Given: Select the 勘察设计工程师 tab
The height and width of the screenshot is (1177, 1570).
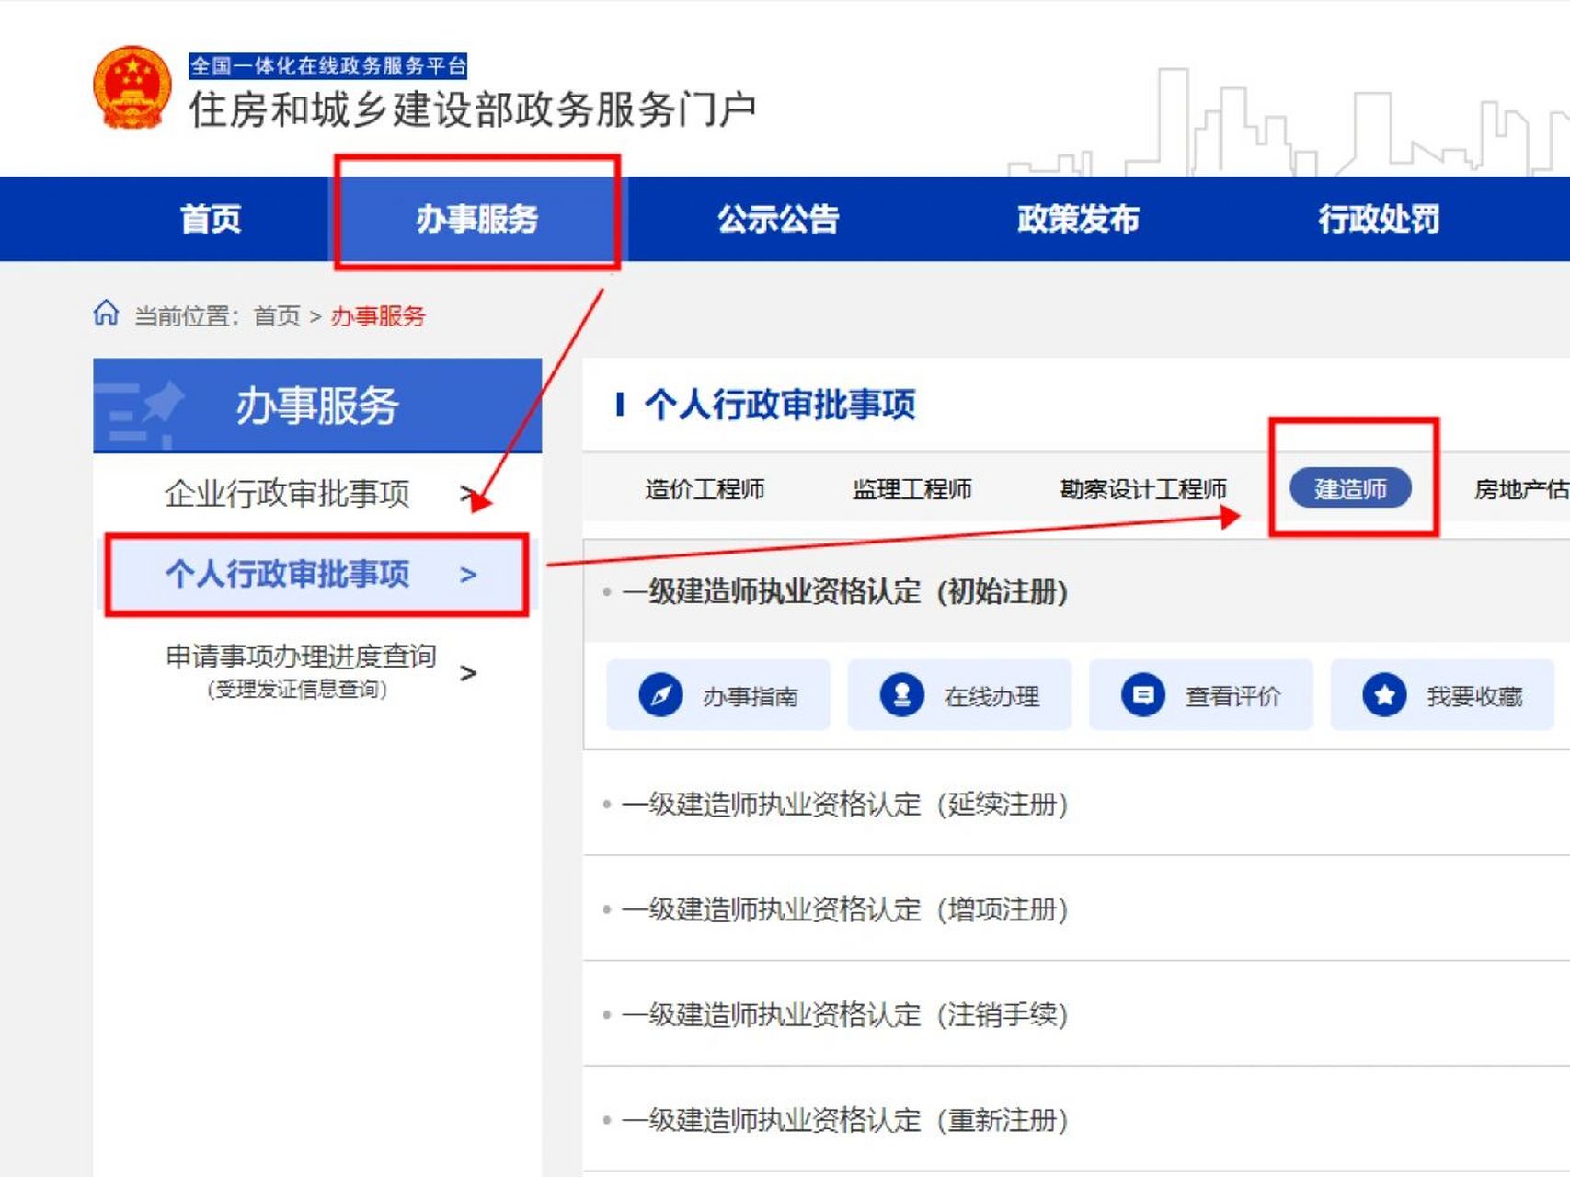Looking at the screenshot, I should pyautogui.click(x=1142, y=489).
